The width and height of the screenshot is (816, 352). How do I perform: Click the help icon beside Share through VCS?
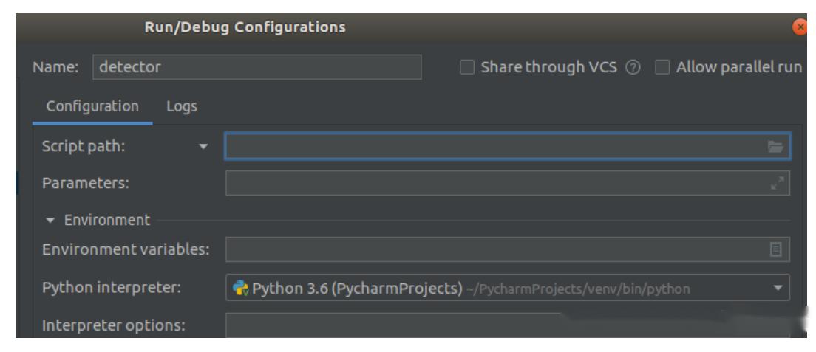point(633,68)
